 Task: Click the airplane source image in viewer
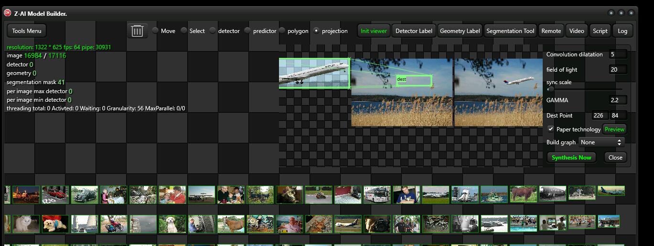[x=314, y=74]
